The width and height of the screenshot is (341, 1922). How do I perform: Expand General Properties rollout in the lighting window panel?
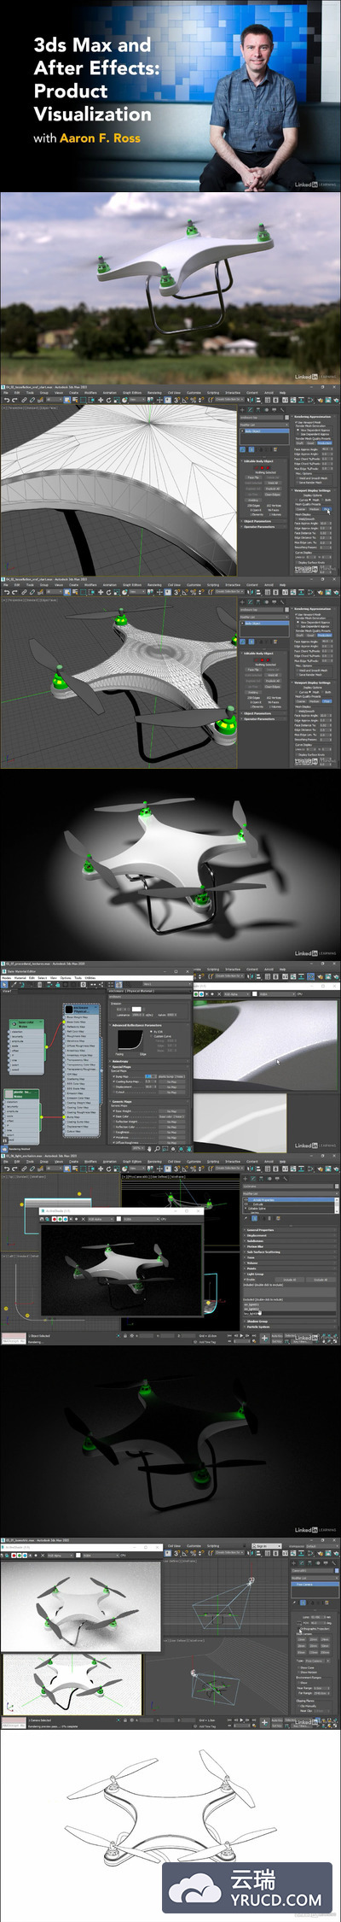click(289, 1229)
